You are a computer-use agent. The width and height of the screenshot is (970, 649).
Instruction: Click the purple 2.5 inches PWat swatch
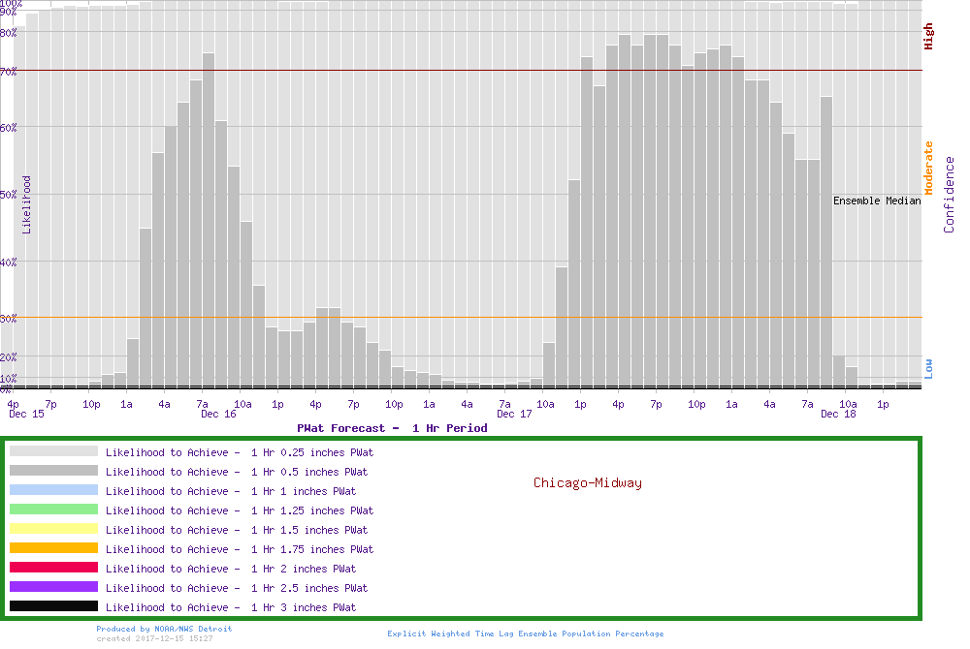click(x=53, y=587)
